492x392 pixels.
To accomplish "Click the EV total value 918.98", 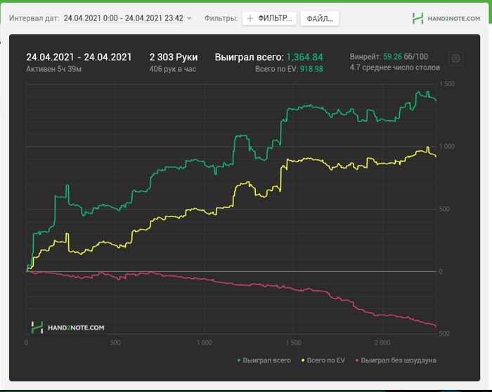I will click(311, 69).
